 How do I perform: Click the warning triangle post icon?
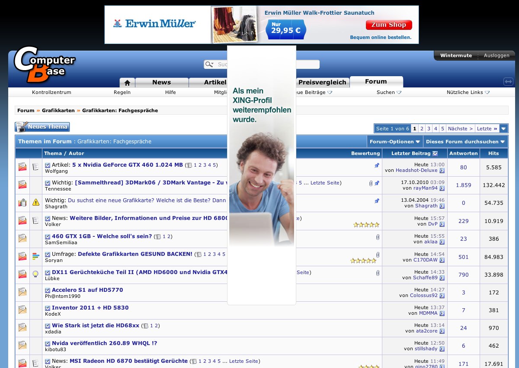tap(36, 202)
